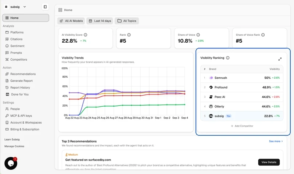The image size is (294, 174).
Task: Open the chat support bubble
Action: pos(11,163)
